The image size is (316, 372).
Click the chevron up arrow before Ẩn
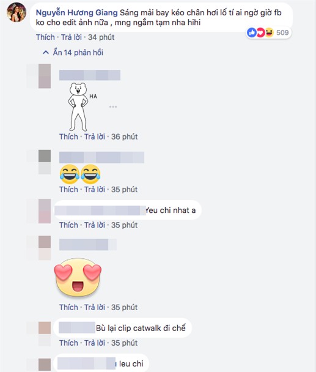pyautogui.click(x=46, y=53)
